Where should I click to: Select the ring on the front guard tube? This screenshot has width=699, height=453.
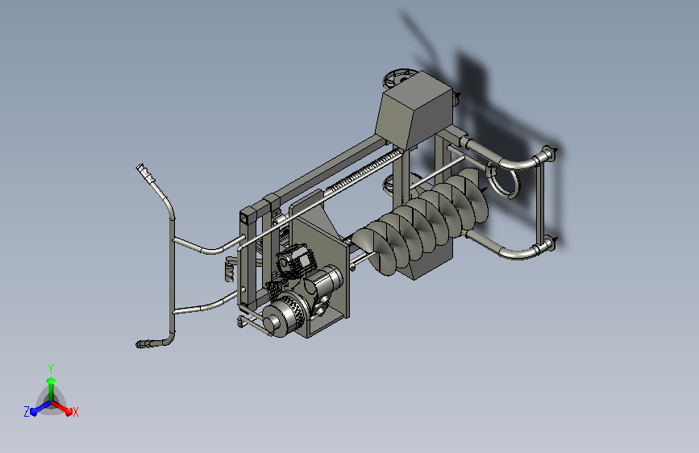pos(504,180)
